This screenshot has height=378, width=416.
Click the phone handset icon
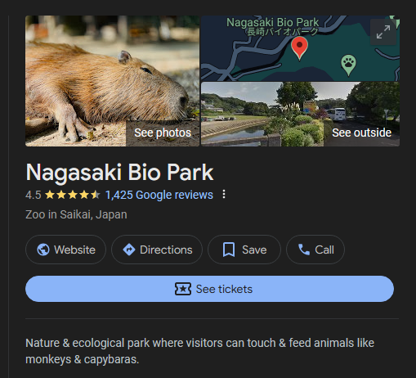304,250
